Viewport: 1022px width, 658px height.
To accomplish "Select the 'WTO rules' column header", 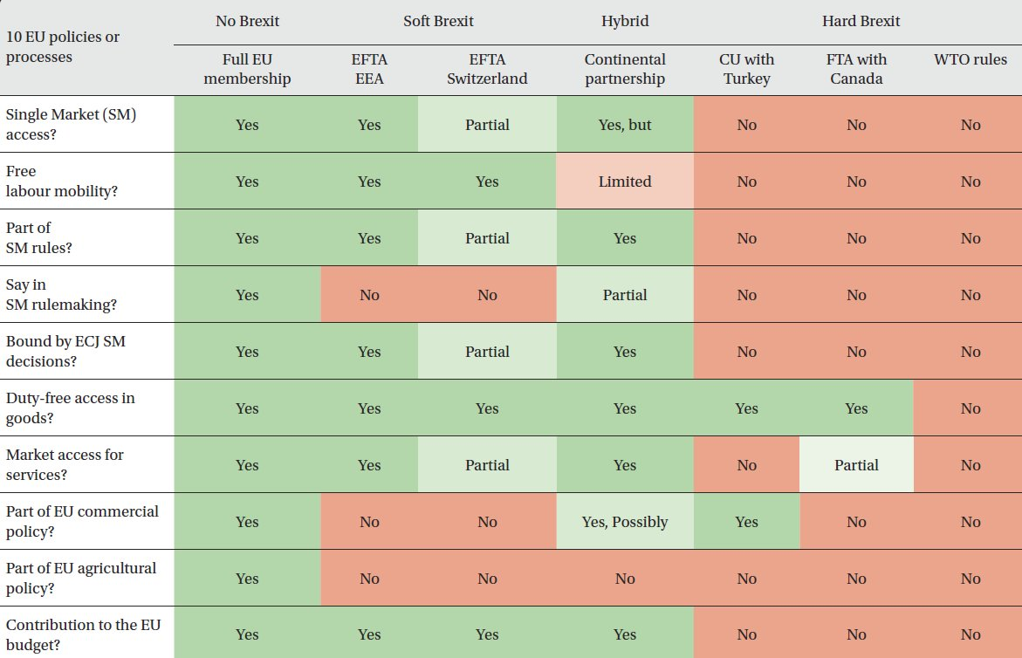I will (x=970, y=59).
